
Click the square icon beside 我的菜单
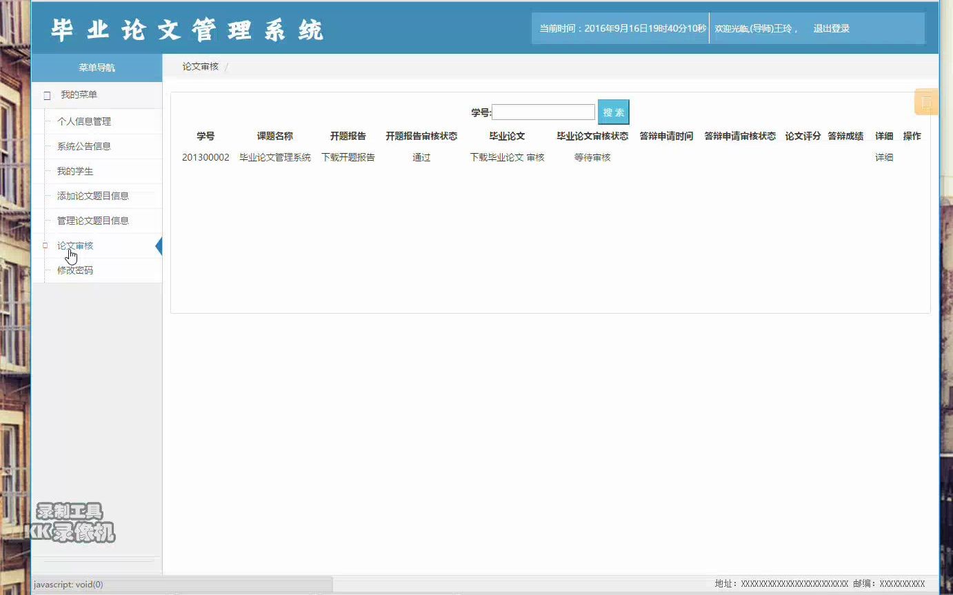[46, 94]
